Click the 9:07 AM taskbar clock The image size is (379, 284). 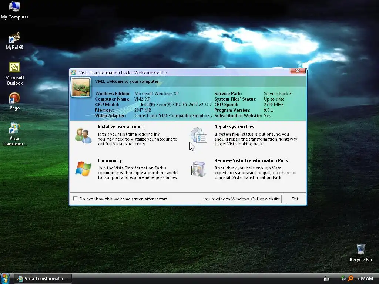365,278
